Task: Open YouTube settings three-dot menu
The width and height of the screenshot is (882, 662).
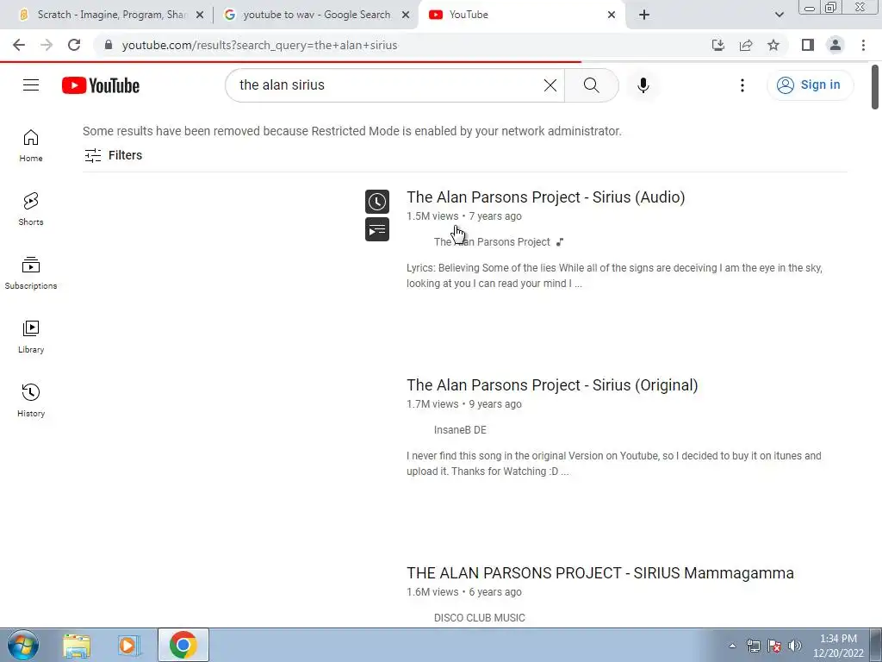Action: pos(742,85)
